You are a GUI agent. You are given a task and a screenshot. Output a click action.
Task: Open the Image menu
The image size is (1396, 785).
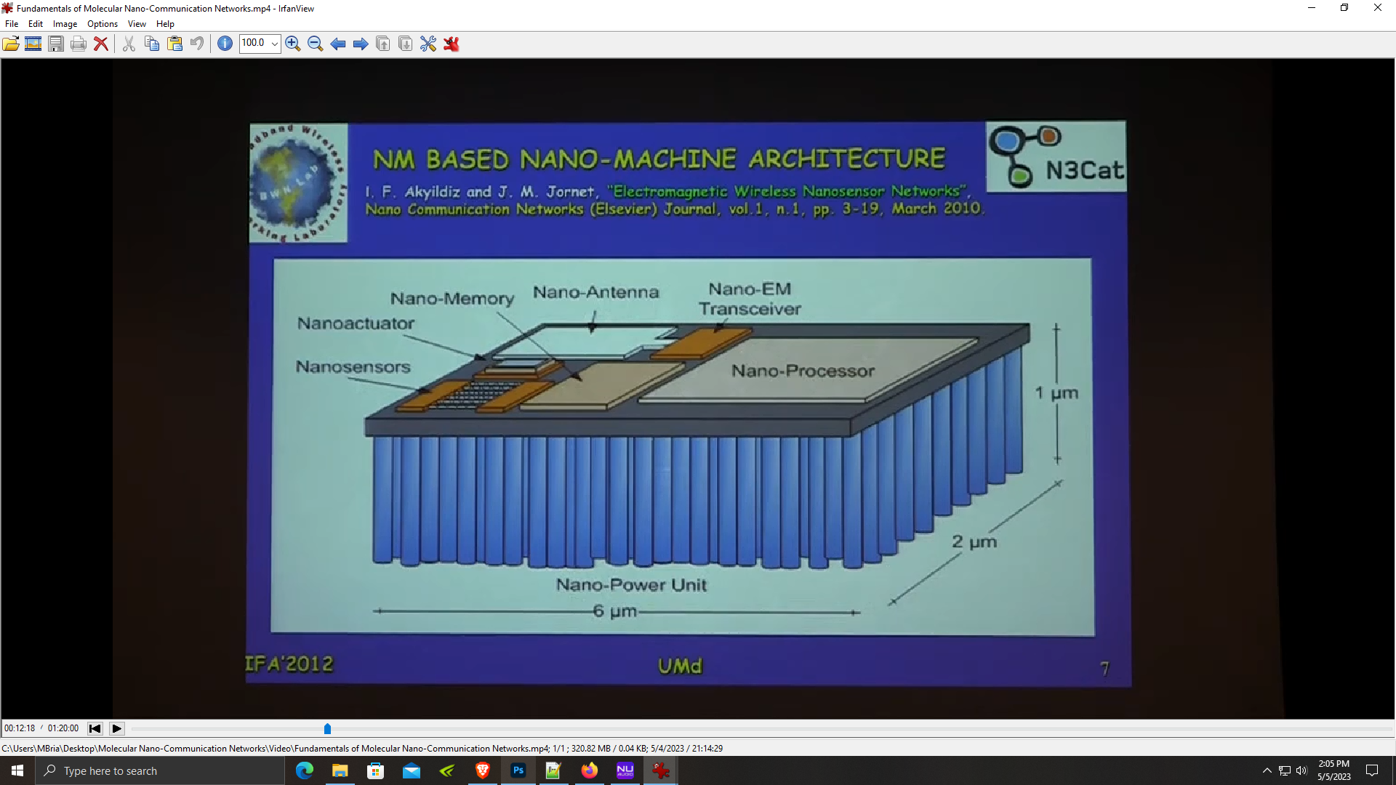[x=65, y=24]
